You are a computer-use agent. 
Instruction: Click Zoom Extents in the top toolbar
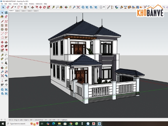(x=78, y=7)
